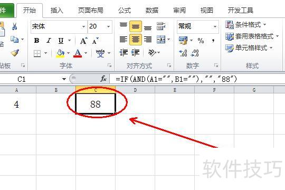
Task: Open the 视图 tab
Action: (x=206, y=10)
